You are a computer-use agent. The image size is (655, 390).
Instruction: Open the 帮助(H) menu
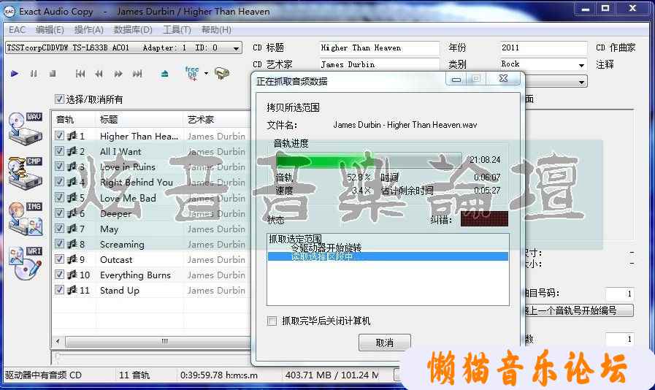(216, 30)
